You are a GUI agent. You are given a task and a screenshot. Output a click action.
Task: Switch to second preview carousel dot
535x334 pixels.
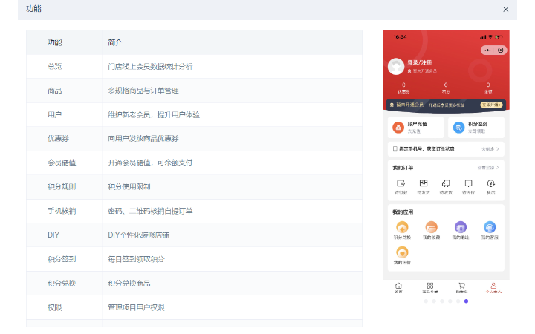pos(434,301)
